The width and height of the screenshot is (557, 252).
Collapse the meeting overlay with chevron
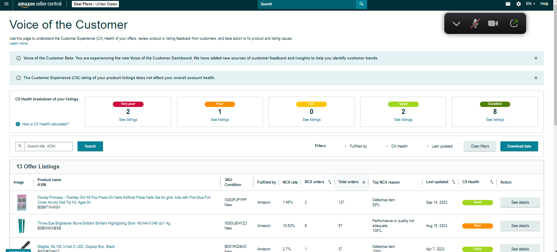click(456, 24)
